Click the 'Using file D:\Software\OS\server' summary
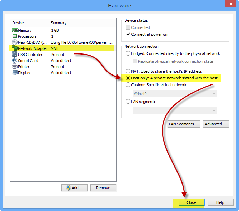 81,42
